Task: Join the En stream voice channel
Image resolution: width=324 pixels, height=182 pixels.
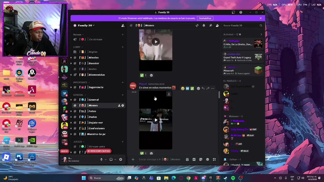Action: (x=99, y=39)
